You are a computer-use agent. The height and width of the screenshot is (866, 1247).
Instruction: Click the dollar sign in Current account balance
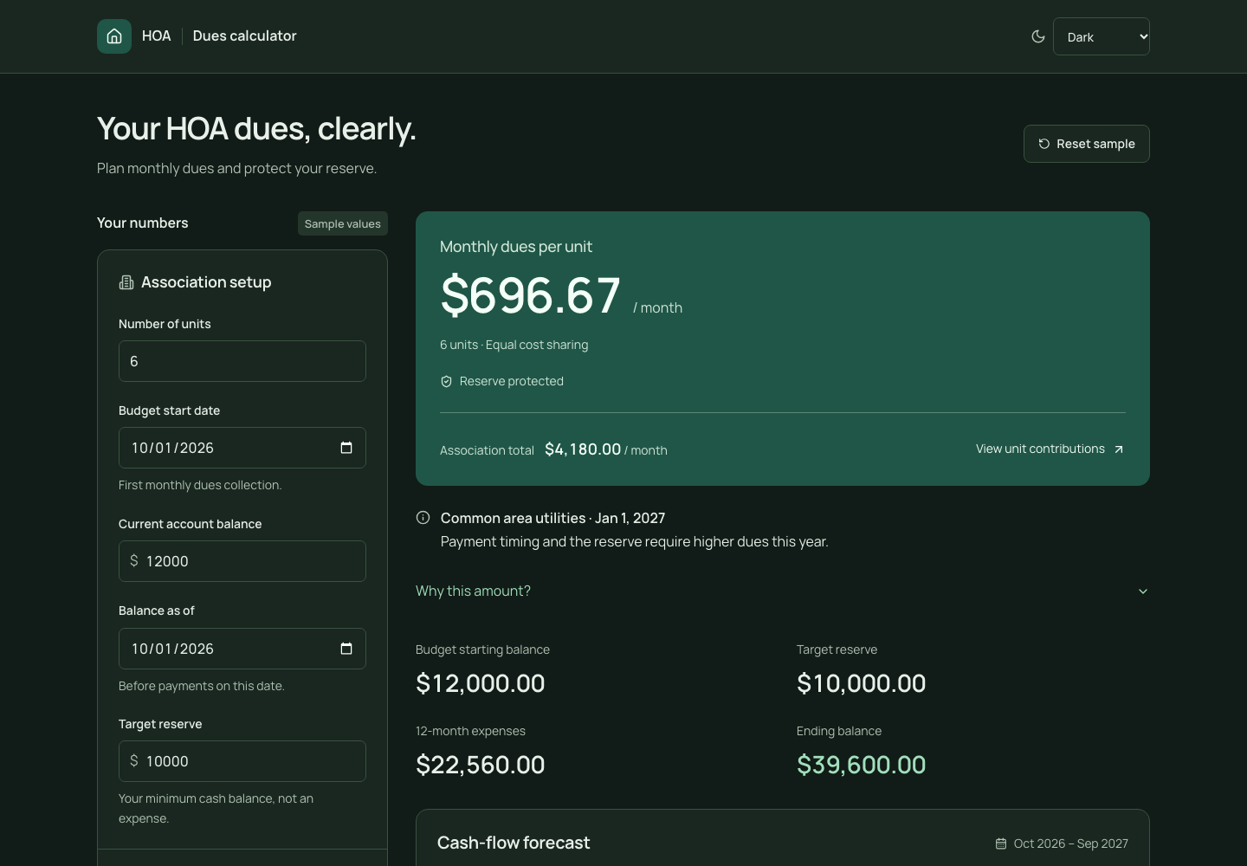pos(134,561)
